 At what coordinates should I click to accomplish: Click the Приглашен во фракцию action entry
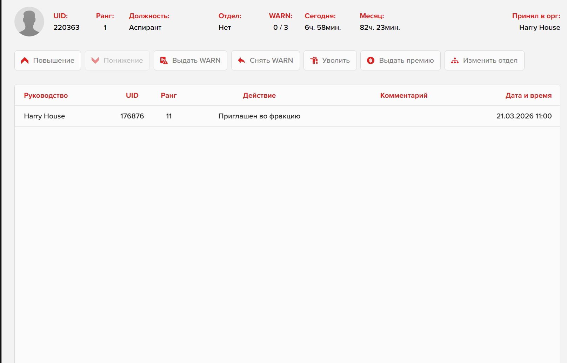[x=259, y=116]
